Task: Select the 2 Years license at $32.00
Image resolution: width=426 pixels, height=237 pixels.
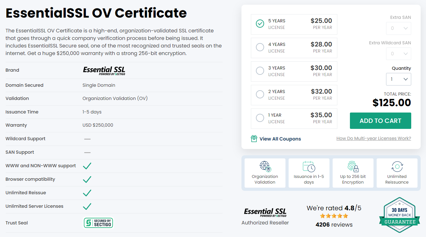Action: (260, 95)
